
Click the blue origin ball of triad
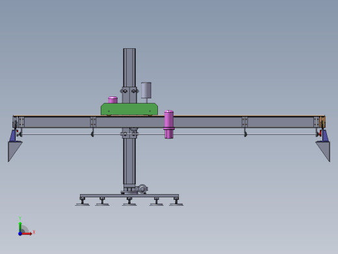[20, 234]
